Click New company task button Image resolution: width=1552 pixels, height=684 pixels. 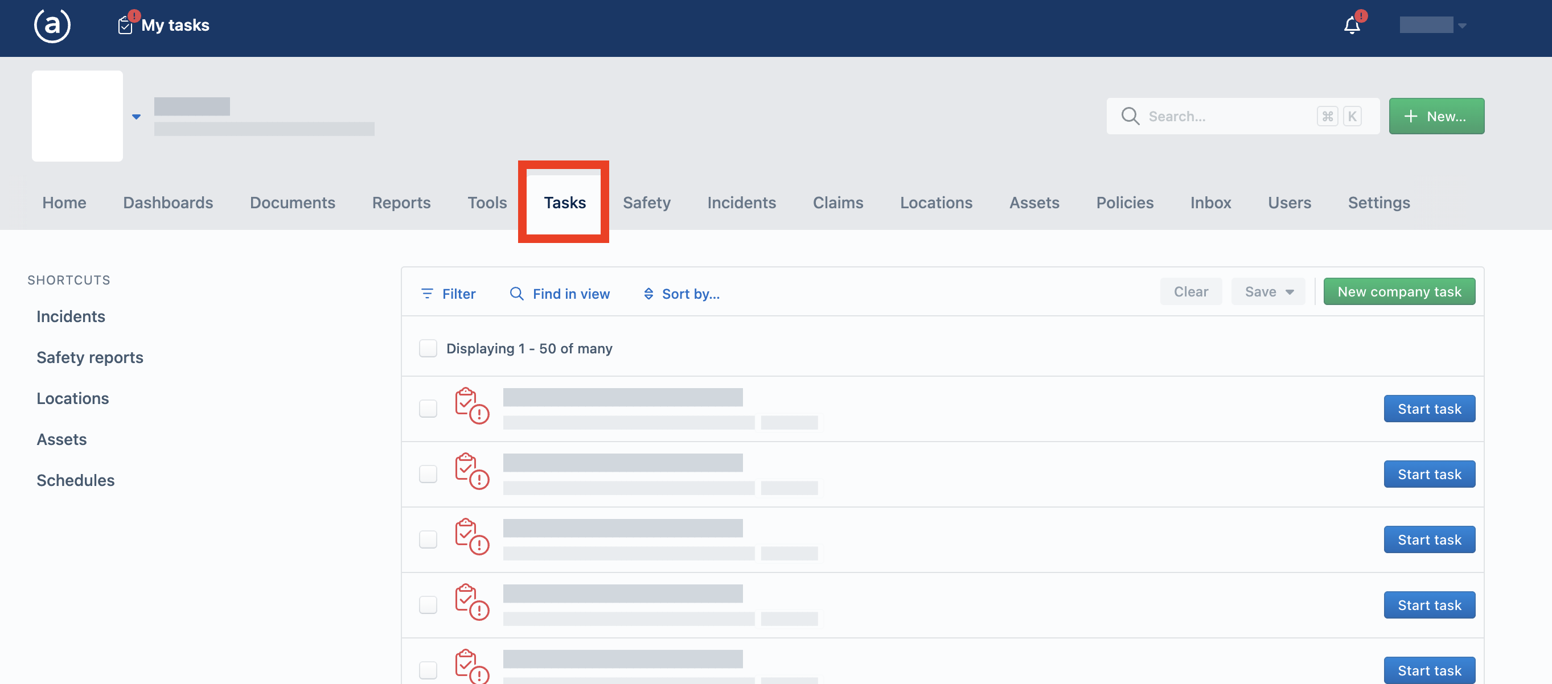click(x=1399, y=291)
